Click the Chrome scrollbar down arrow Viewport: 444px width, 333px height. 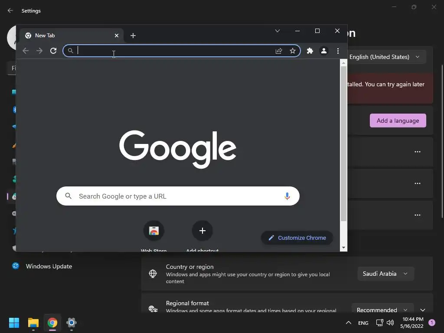click(x=343, y=248)
